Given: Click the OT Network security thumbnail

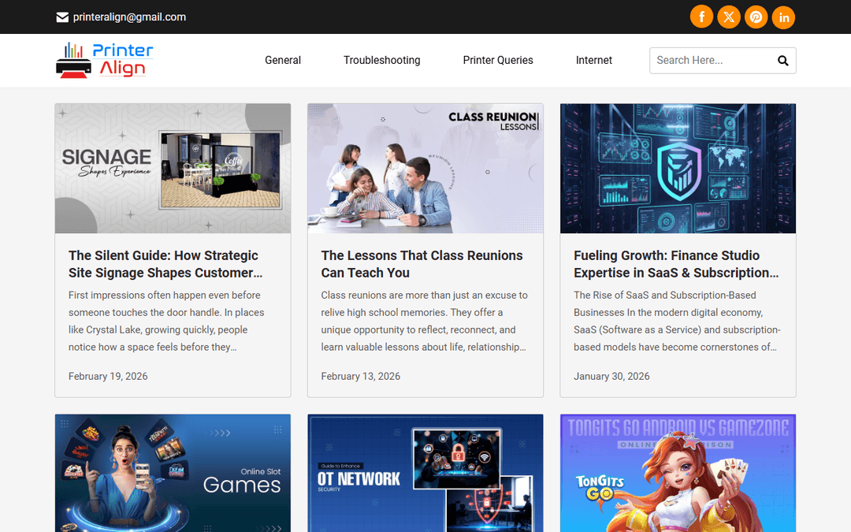Looking at the screenshot, I should (425, 473).
